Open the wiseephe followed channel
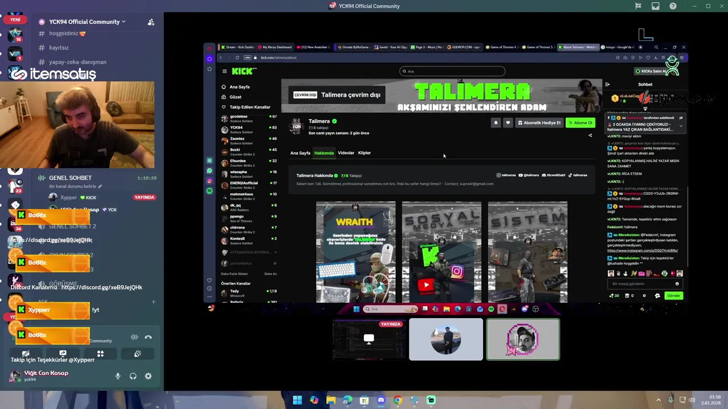This screenshot has height=409, width=728. point(249,174)
